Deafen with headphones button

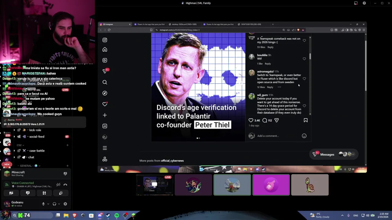coord(54,204)
